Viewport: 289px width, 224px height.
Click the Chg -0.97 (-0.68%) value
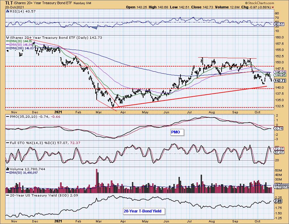(x=256, y=7)
